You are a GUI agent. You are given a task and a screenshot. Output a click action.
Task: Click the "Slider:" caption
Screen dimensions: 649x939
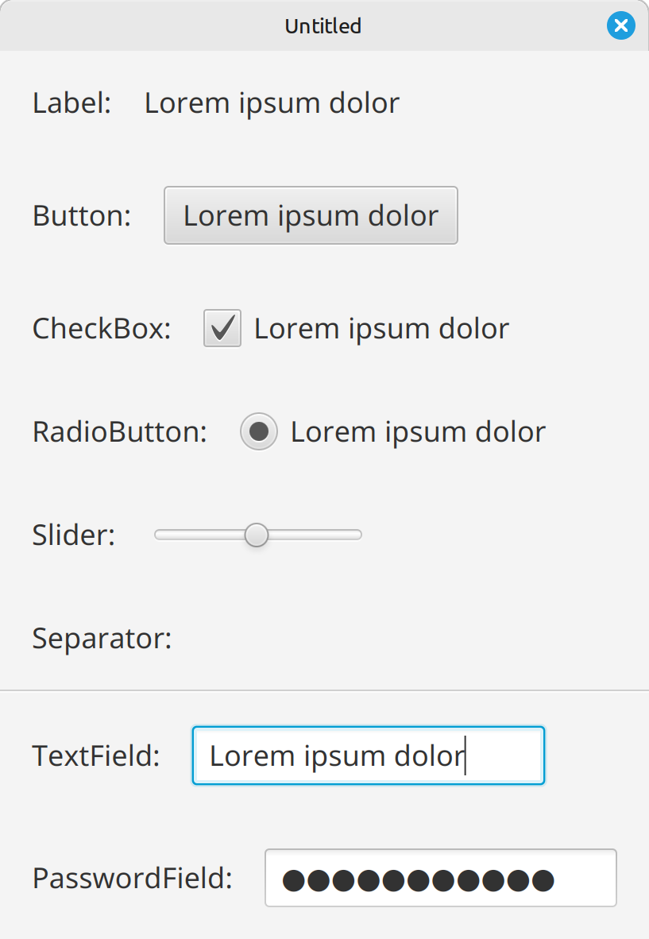point(74,535)
